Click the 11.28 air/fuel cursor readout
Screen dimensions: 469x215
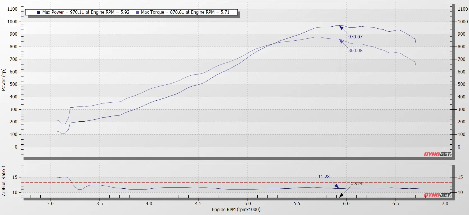(x=324, y=177)
